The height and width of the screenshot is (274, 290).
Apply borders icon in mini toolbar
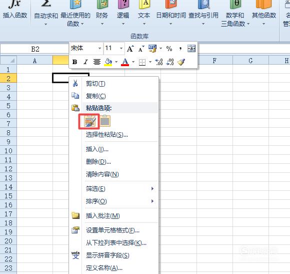[142, 62]
